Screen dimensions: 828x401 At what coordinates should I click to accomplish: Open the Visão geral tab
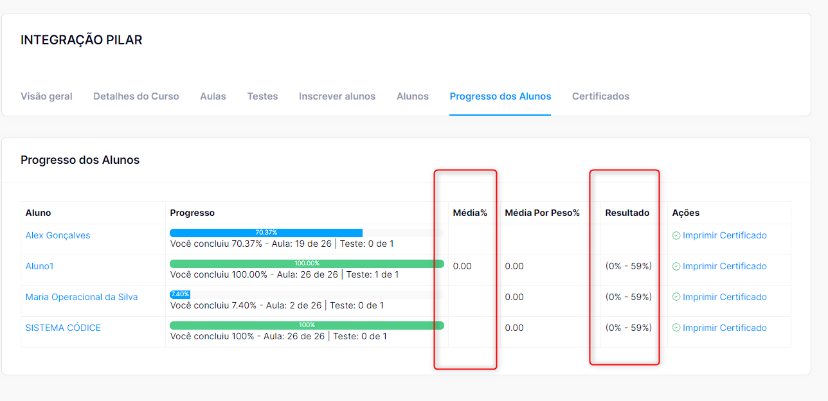tap(46, 96)
